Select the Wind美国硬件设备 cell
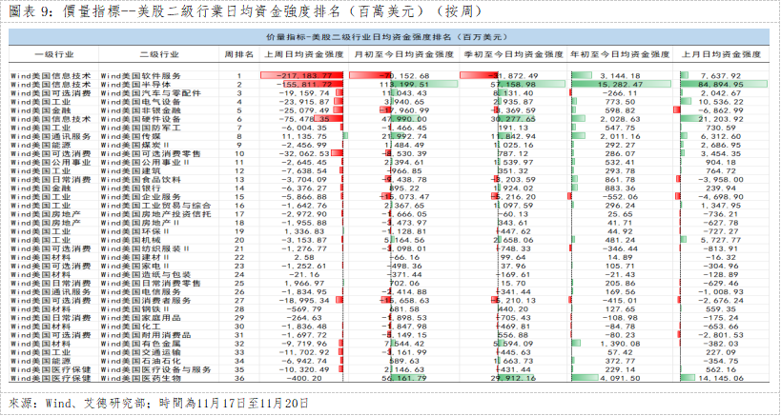Image resolution: width=781 pixels, height=416 pixels. tap(141, 119)
